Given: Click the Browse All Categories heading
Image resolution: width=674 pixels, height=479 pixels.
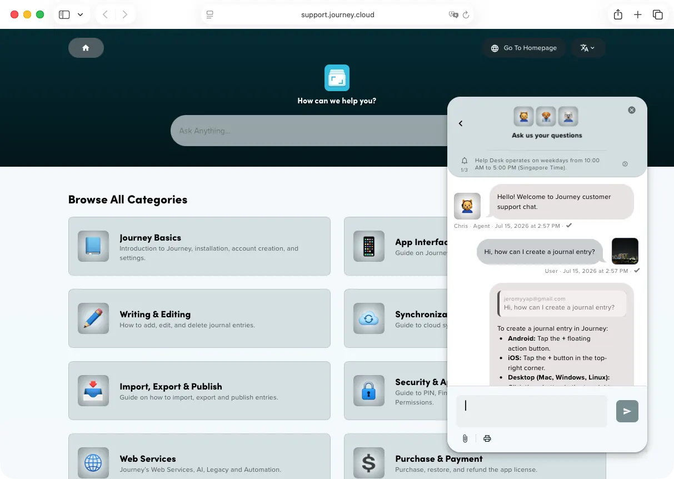Looking at the screenshot, I should (x=128, y=199).
